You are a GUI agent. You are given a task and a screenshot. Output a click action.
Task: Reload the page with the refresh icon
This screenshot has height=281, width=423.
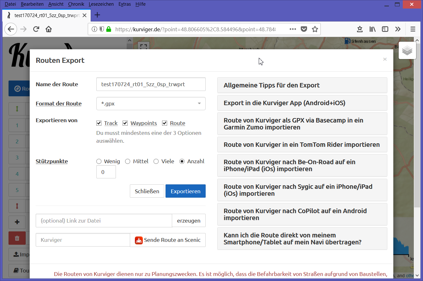pyautogui.click(x=36, y=29)
